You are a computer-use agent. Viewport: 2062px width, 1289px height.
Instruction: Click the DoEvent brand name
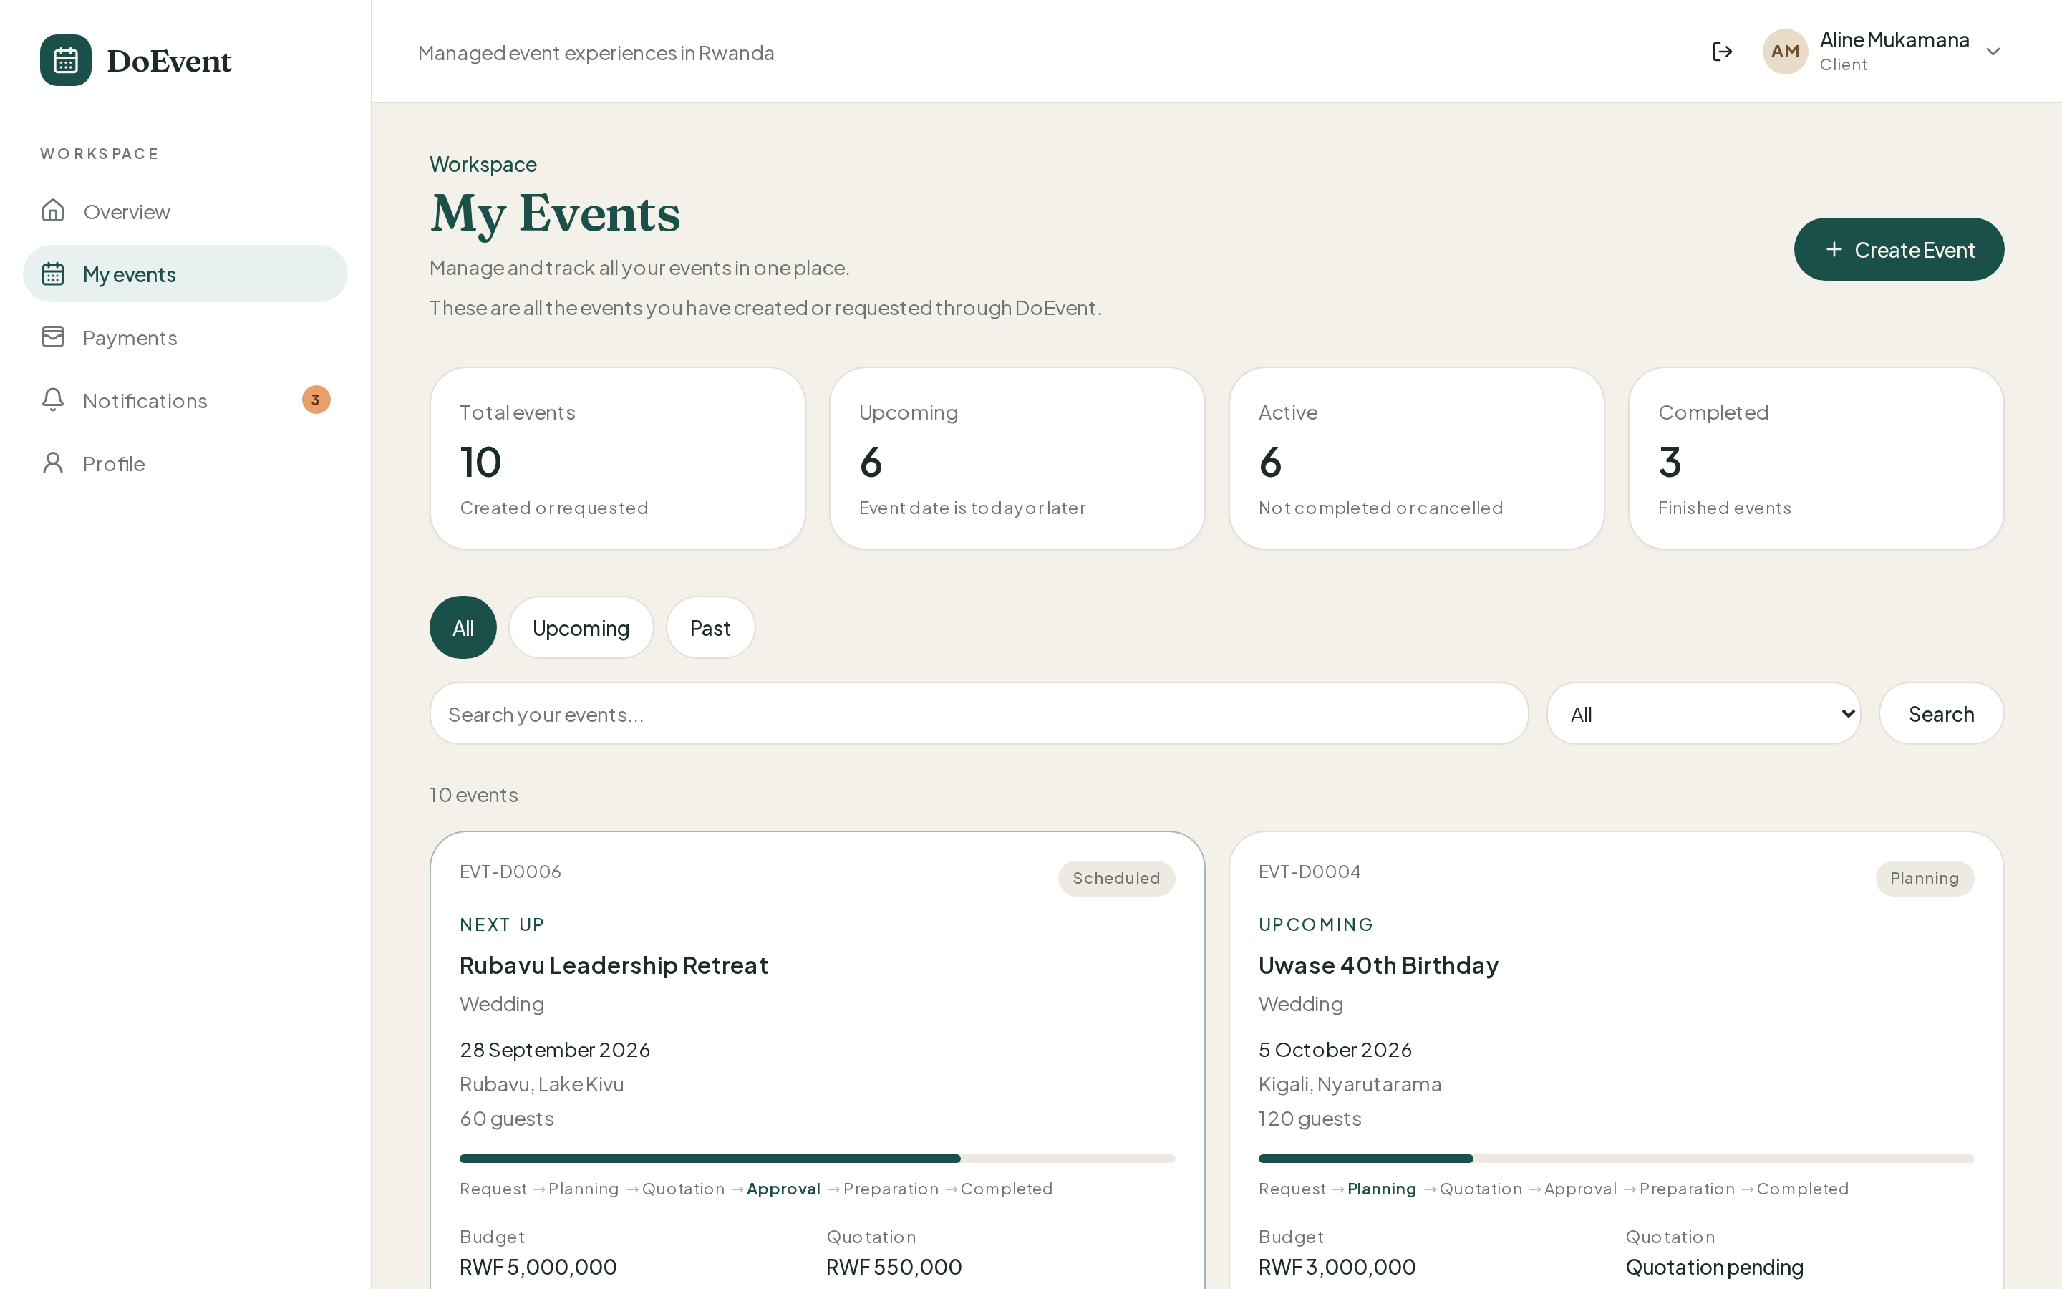170,61
